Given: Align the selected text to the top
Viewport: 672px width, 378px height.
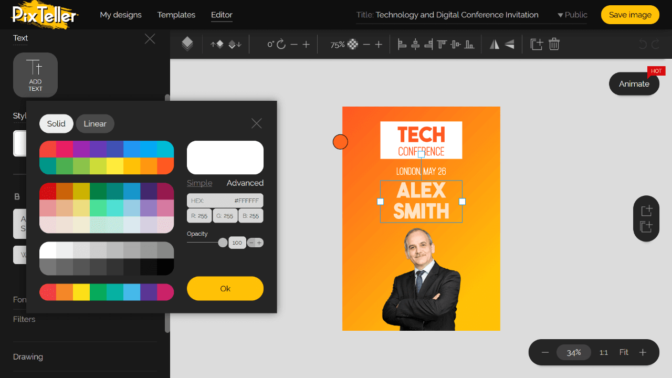Looking at the screenshot, I should coord(441,44).
